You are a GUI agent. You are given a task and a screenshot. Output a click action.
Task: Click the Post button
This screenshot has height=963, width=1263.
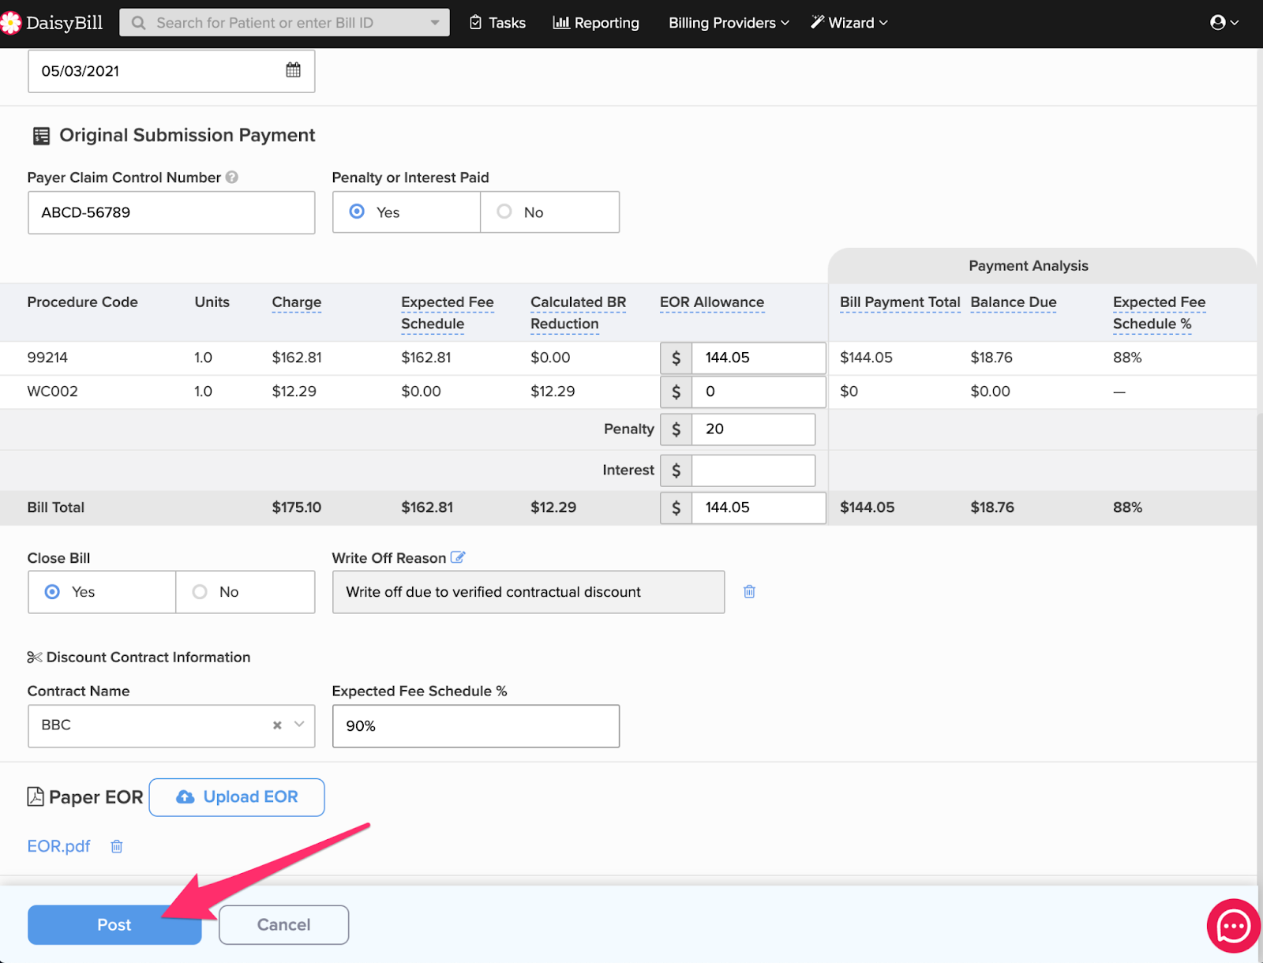coord(114,924)
